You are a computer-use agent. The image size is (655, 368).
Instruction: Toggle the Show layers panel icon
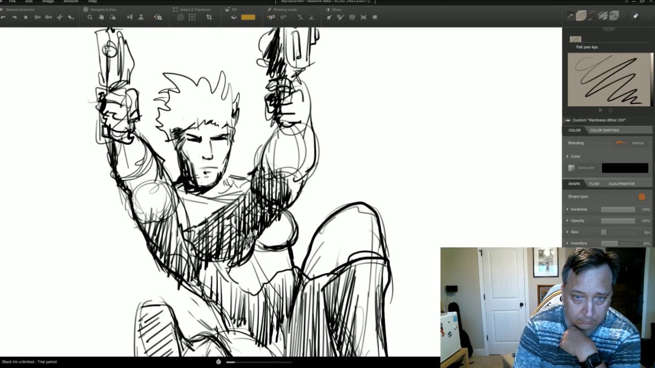pyautogui.click(x=352, y=17)
